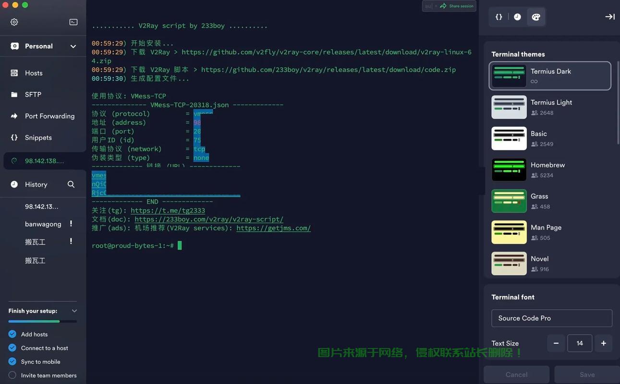The height and width of the screenshot is (384, 620).
Task: Select Grass theme
Action: tap(550, 201)
